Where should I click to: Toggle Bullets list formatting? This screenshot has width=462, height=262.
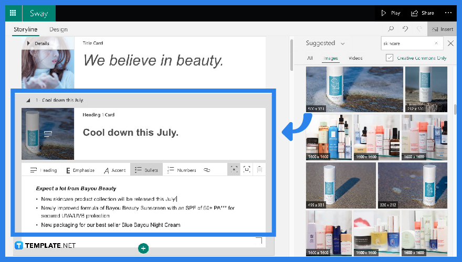coord(146,170)
